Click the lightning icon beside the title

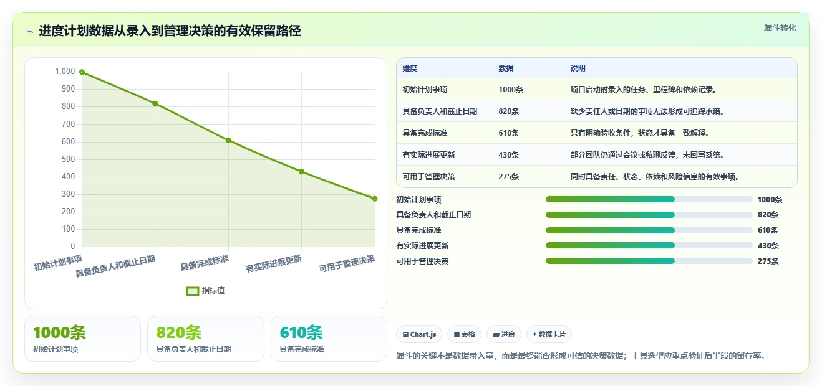pyautogui.click(x=30, y=31)
